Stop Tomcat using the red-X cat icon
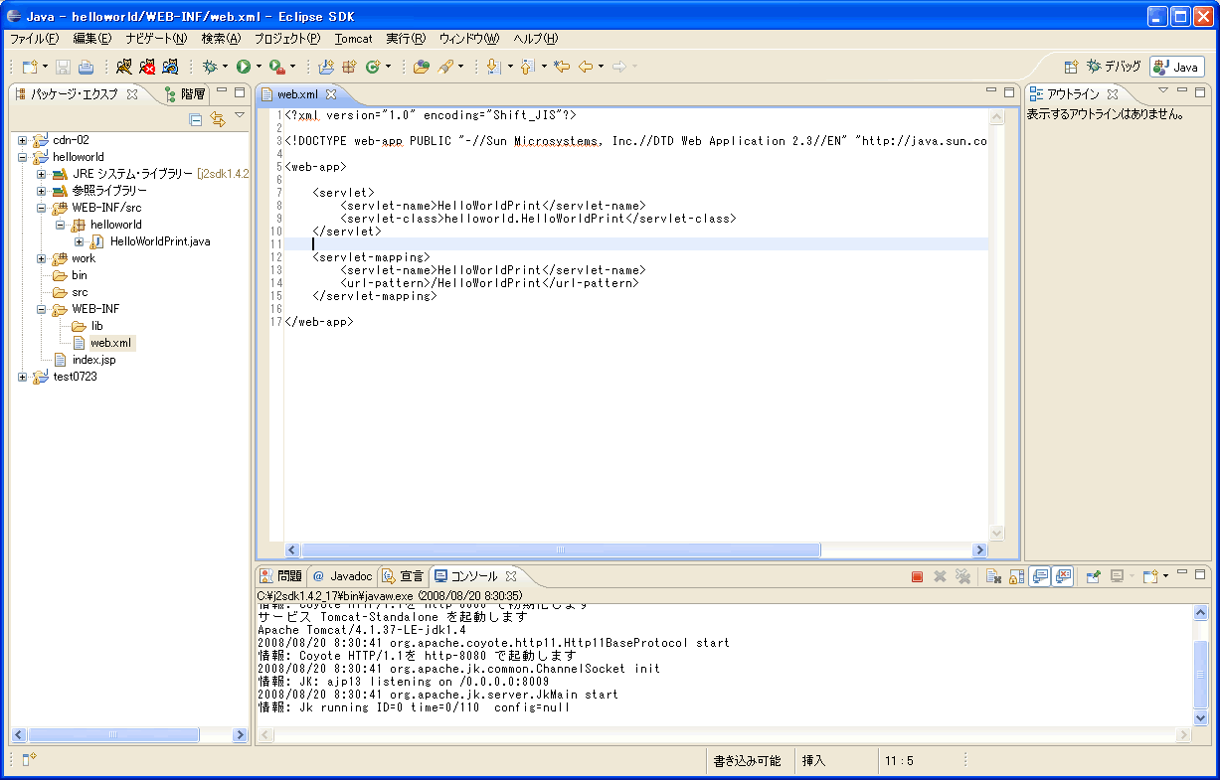Viewport: 1220px width, 780px height. [147, 67]
